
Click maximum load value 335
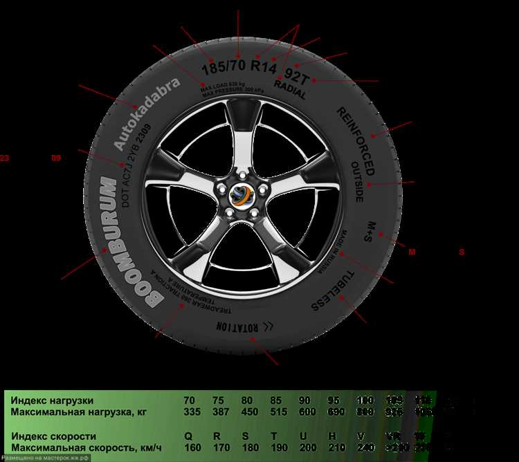tap(192, 412)
